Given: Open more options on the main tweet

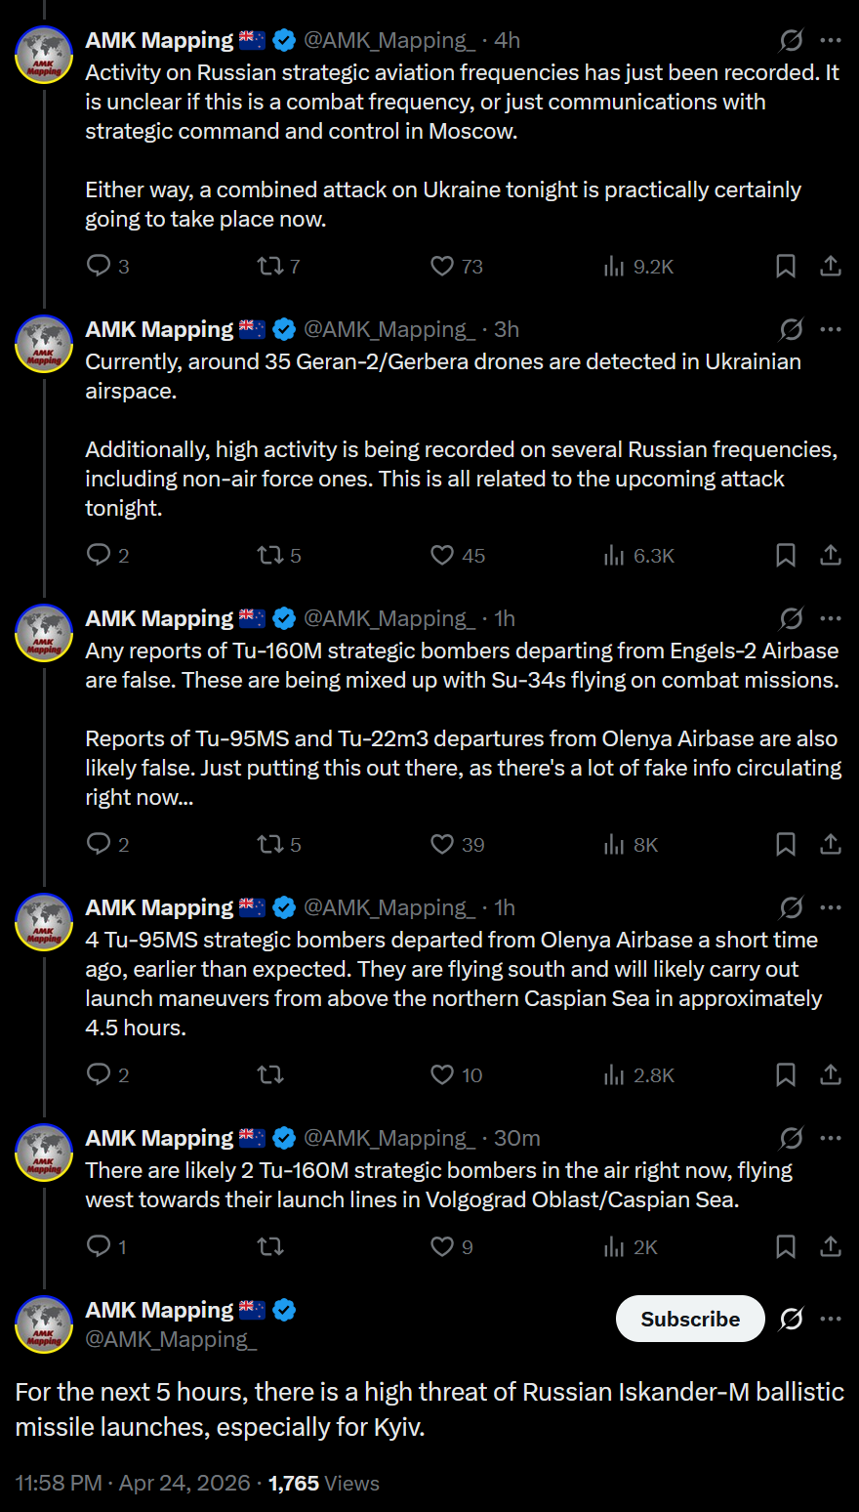Looking at the screenshot, I should (x=831, y=1319).
